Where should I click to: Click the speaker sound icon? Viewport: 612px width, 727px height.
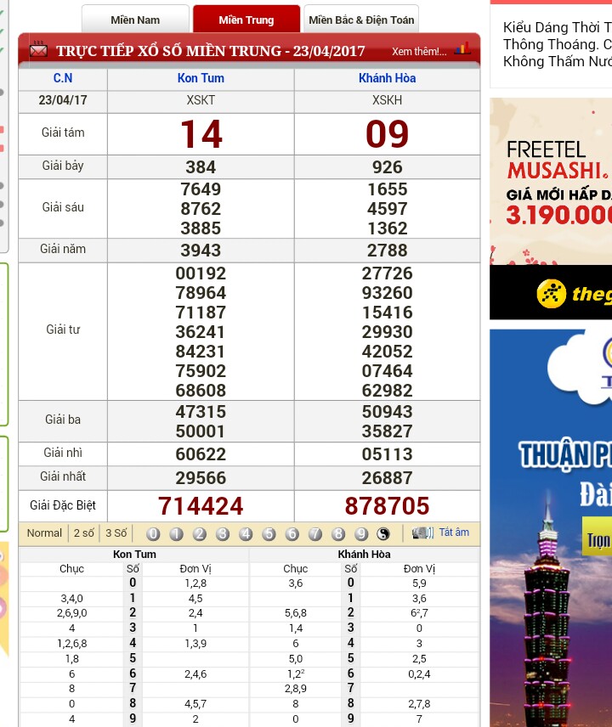(x=422, y=533)
